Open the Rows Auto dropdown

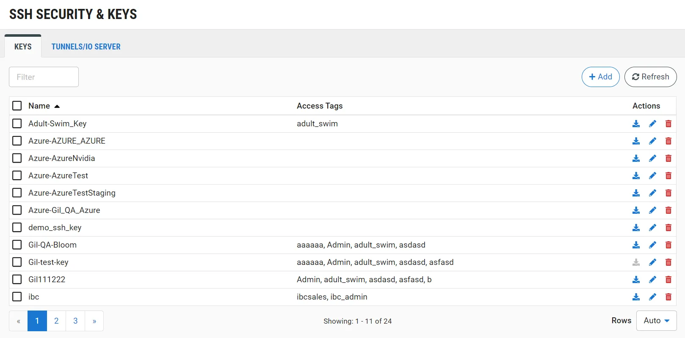coord(656,321)
